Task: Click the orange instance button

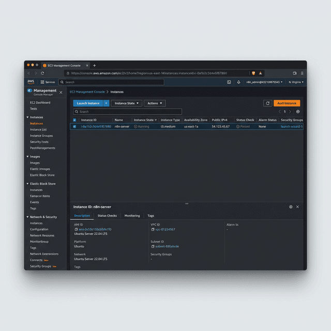Action: 287,103
